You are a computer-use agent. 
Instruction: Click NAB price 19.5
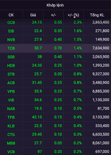coord(38,109)
